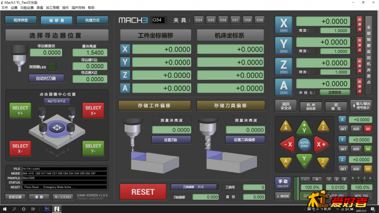Click the Z label of work offset row

pos(125,75)
